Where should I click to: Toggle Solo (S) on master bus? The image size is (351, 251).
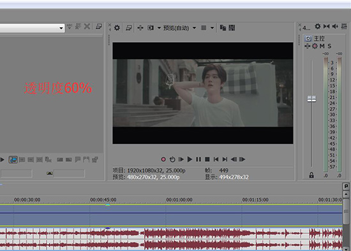coord(329,46)
